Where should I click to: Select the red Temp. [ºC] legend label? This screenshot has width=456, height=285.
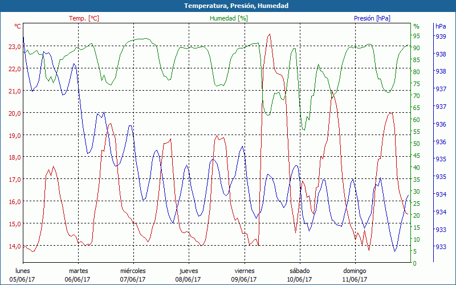(84, 18)
